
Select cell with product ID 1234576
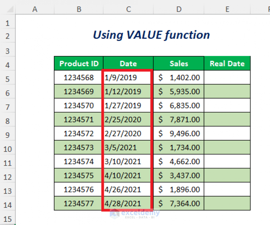pyautogui.click(x=79, y=189)
